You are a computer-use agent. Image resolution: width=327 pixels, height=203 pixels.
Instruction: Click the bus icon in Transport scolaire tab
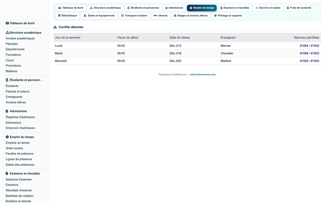point(122,16)
